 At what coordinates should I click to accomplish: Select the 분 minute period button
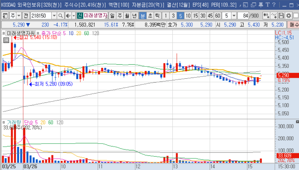[142, 16]
